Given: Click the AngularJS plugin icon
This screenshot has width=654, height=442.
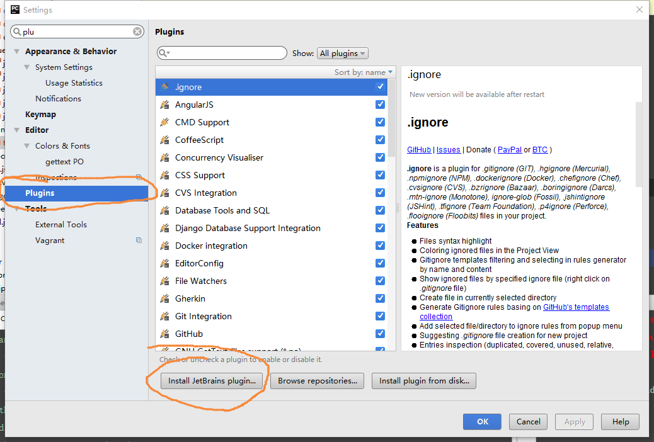Looking at the screenshot, I should (164, 105).
